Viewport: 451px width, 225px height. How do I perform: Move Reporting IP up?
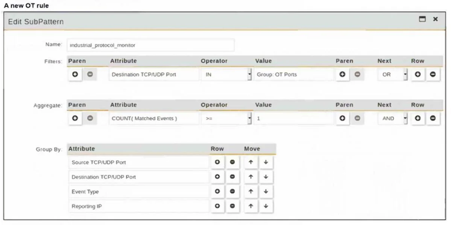pyautogui.click(x=251, y=206)
